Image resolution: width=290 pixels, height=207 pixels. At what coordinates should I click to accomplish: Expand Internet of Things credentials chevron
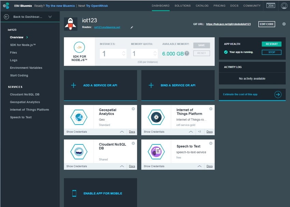coord(191,132)
